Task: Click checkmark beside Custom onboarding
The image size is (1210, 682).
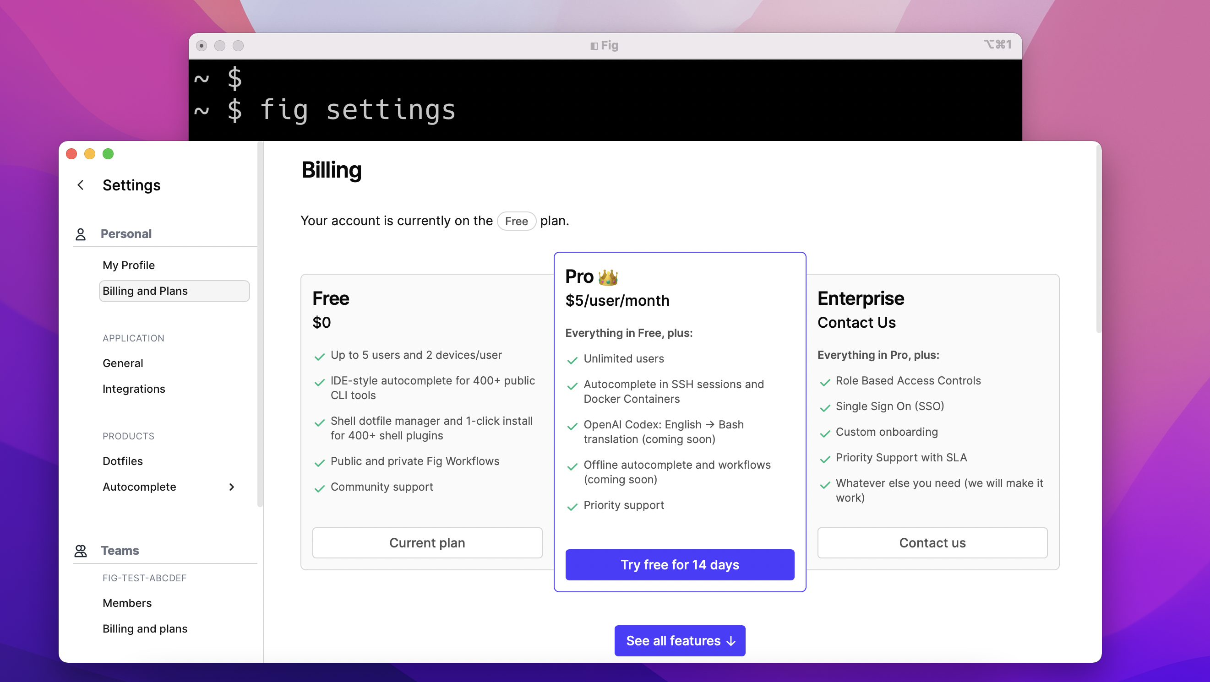Action: (825, 433)
